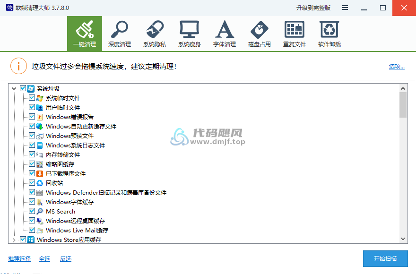Click the 回收站 recycle icon

[40, 183]
